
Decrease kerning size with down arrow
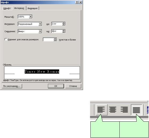pyautogui.click(x=55, y=40)
